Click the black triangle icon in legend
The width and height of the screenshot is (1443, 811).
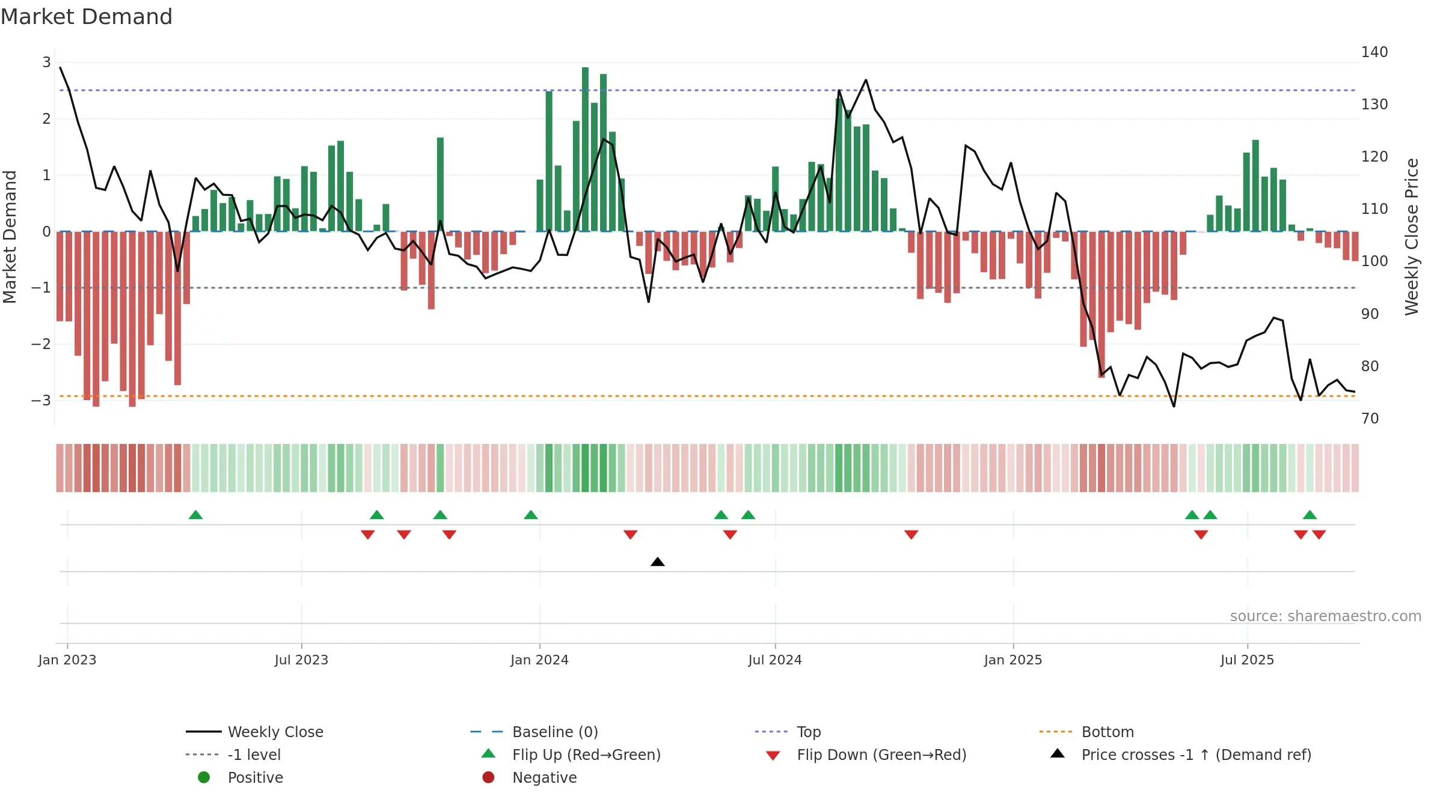point(1058,753)
